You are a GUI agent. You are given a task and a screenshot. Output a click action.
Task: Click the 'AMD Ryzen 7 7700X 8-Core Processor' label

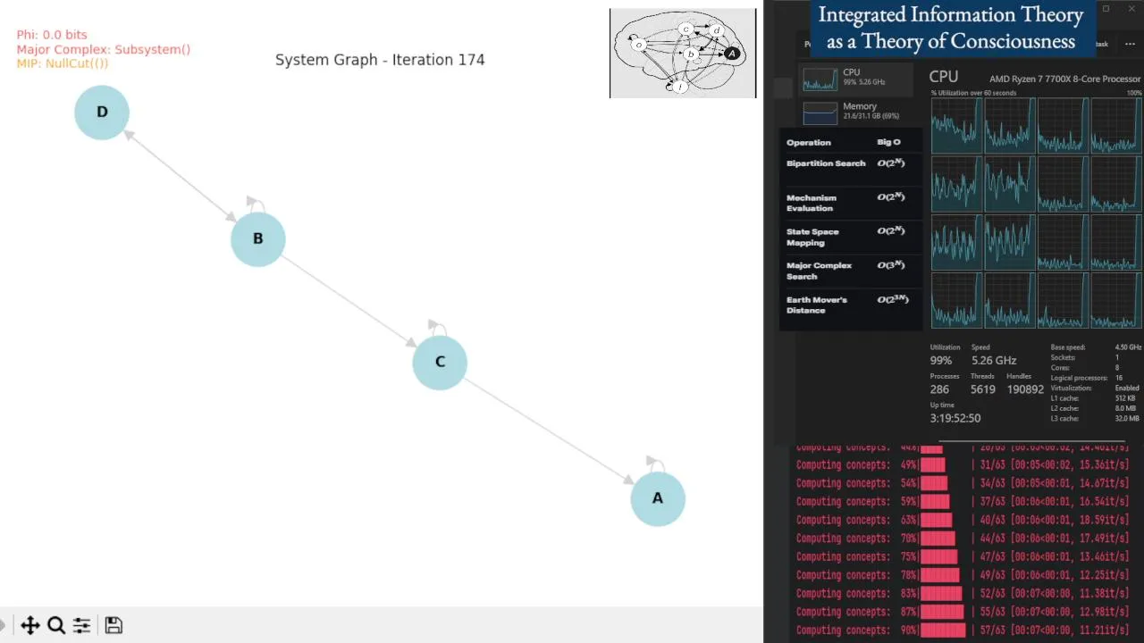click(1064, 79)
